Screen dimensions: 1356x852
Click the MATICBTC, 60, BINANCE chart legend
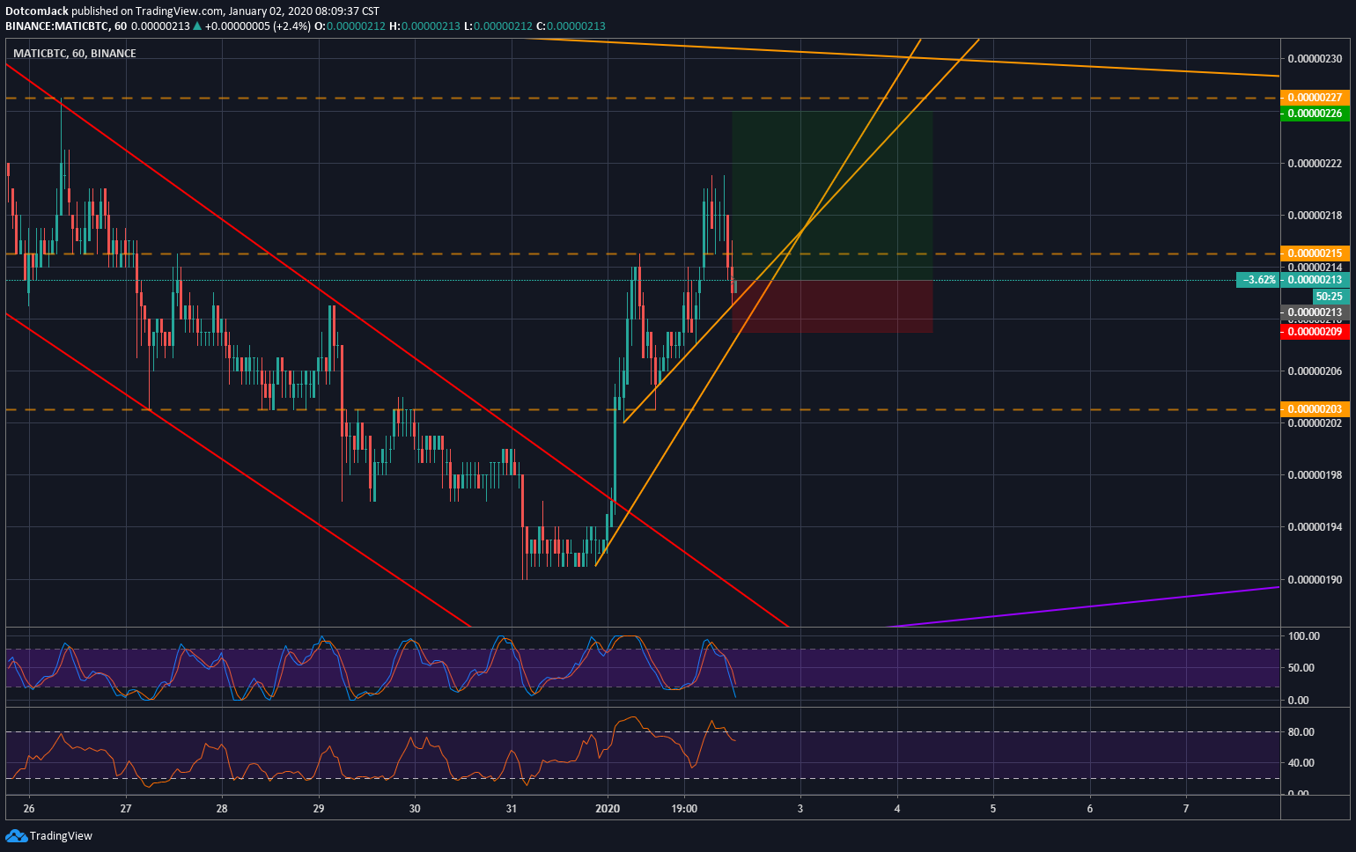(x=75, y=53)
